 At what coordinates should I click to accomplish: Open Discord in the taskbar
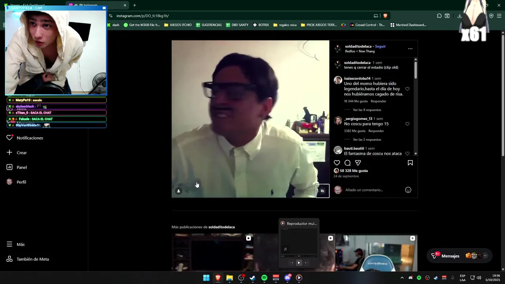288,278
